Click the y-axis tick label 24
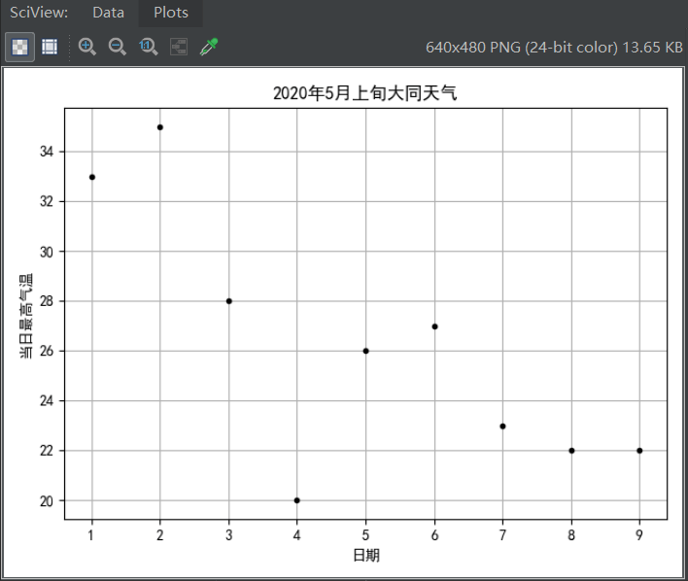Screen dimensions: 688x581 [47, 401]
